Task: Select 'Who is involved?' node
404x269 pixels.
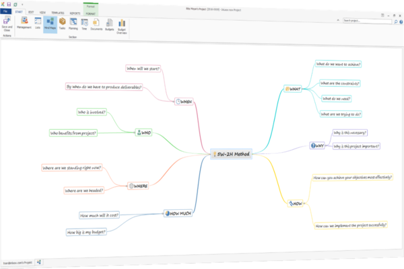Action: tap(92, 112)
